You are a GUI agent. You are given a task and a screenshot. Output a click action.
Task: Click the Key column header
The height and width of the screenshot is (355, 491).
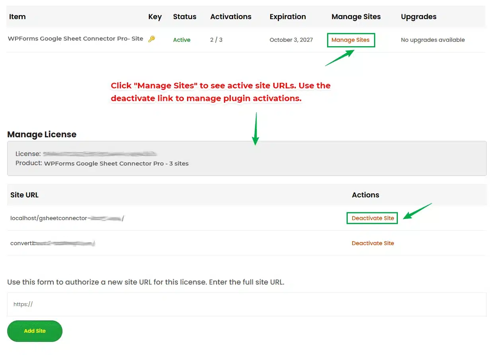155,16
